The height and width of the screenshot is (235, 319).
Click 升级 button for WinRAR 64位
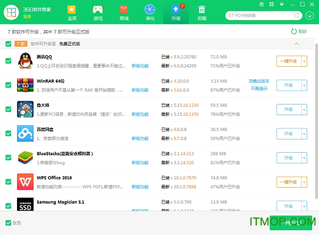(289, 85)
